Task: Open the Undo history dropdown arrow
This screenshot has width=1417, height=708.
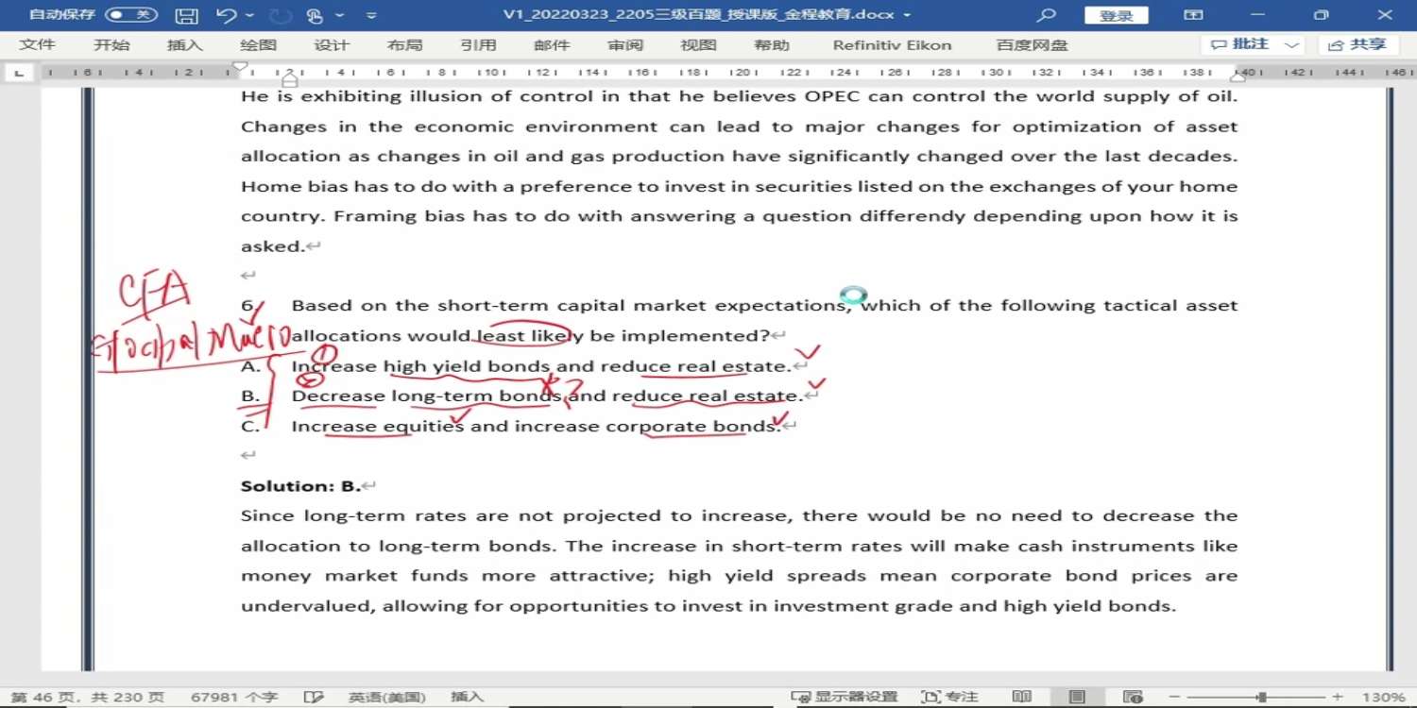Action: [x=249, y=15]
